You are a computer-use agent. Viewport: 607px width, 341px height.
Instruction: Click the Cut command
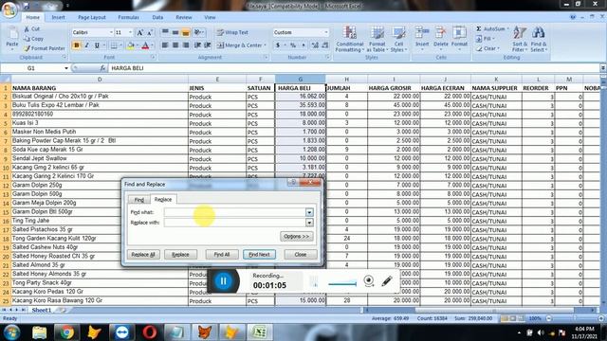point(31,29)
